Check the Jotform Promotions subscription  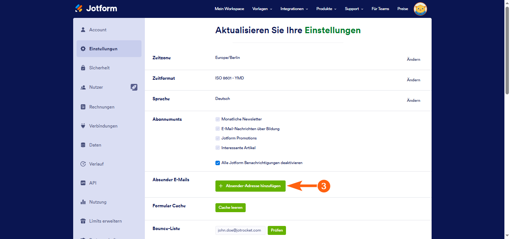click(218, 138)
